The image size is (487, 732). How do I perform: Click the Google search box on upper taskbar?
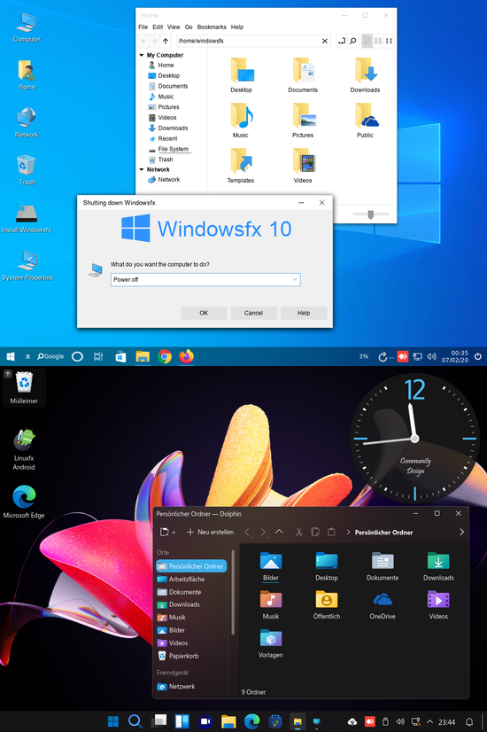[x=50, y=356]
